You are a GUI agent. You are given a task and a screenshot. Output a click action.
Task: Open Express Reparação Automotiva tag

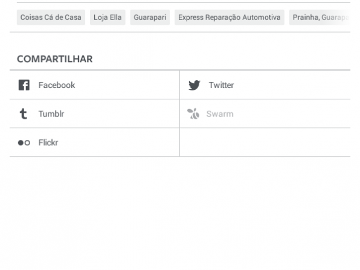point(229,17)
